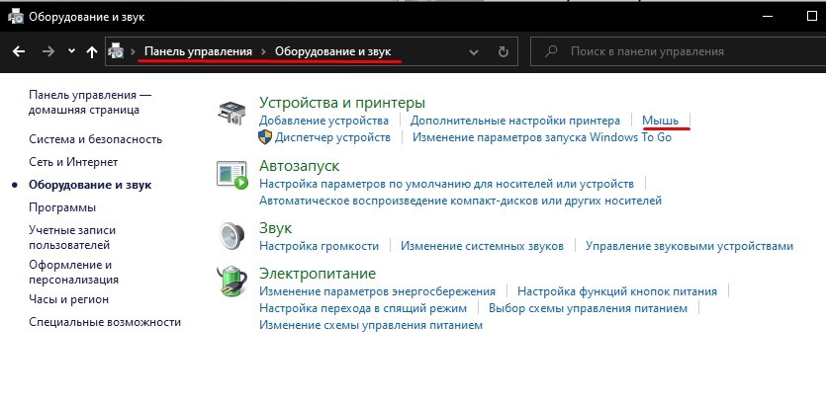Open Настройка функций кнопок питания
Image resolution: width=826 pixels, height=405 pixels.
click(615, 291)
